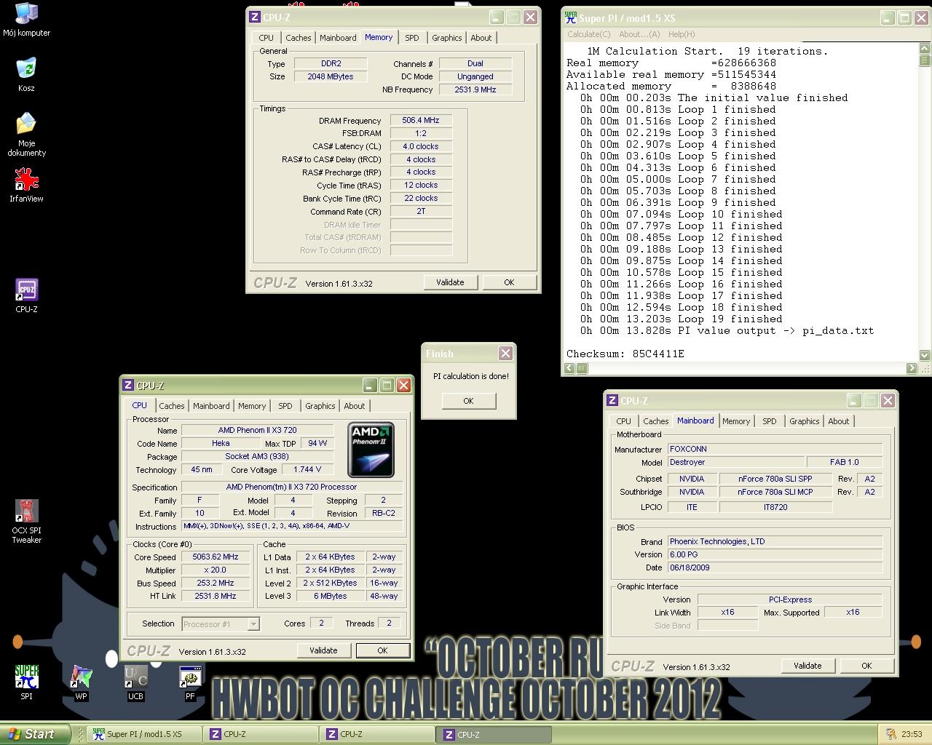Open the Mój komputer desktop icon
932x745 pixels.
26,20
